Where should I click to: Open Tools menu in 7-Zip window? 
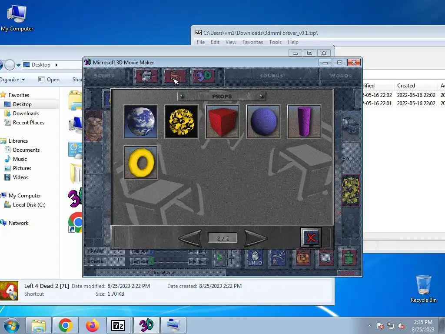point(275,42)
